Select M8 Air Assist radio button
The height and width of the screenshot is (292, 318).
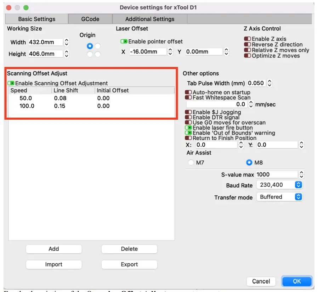[x=249, y=163]
